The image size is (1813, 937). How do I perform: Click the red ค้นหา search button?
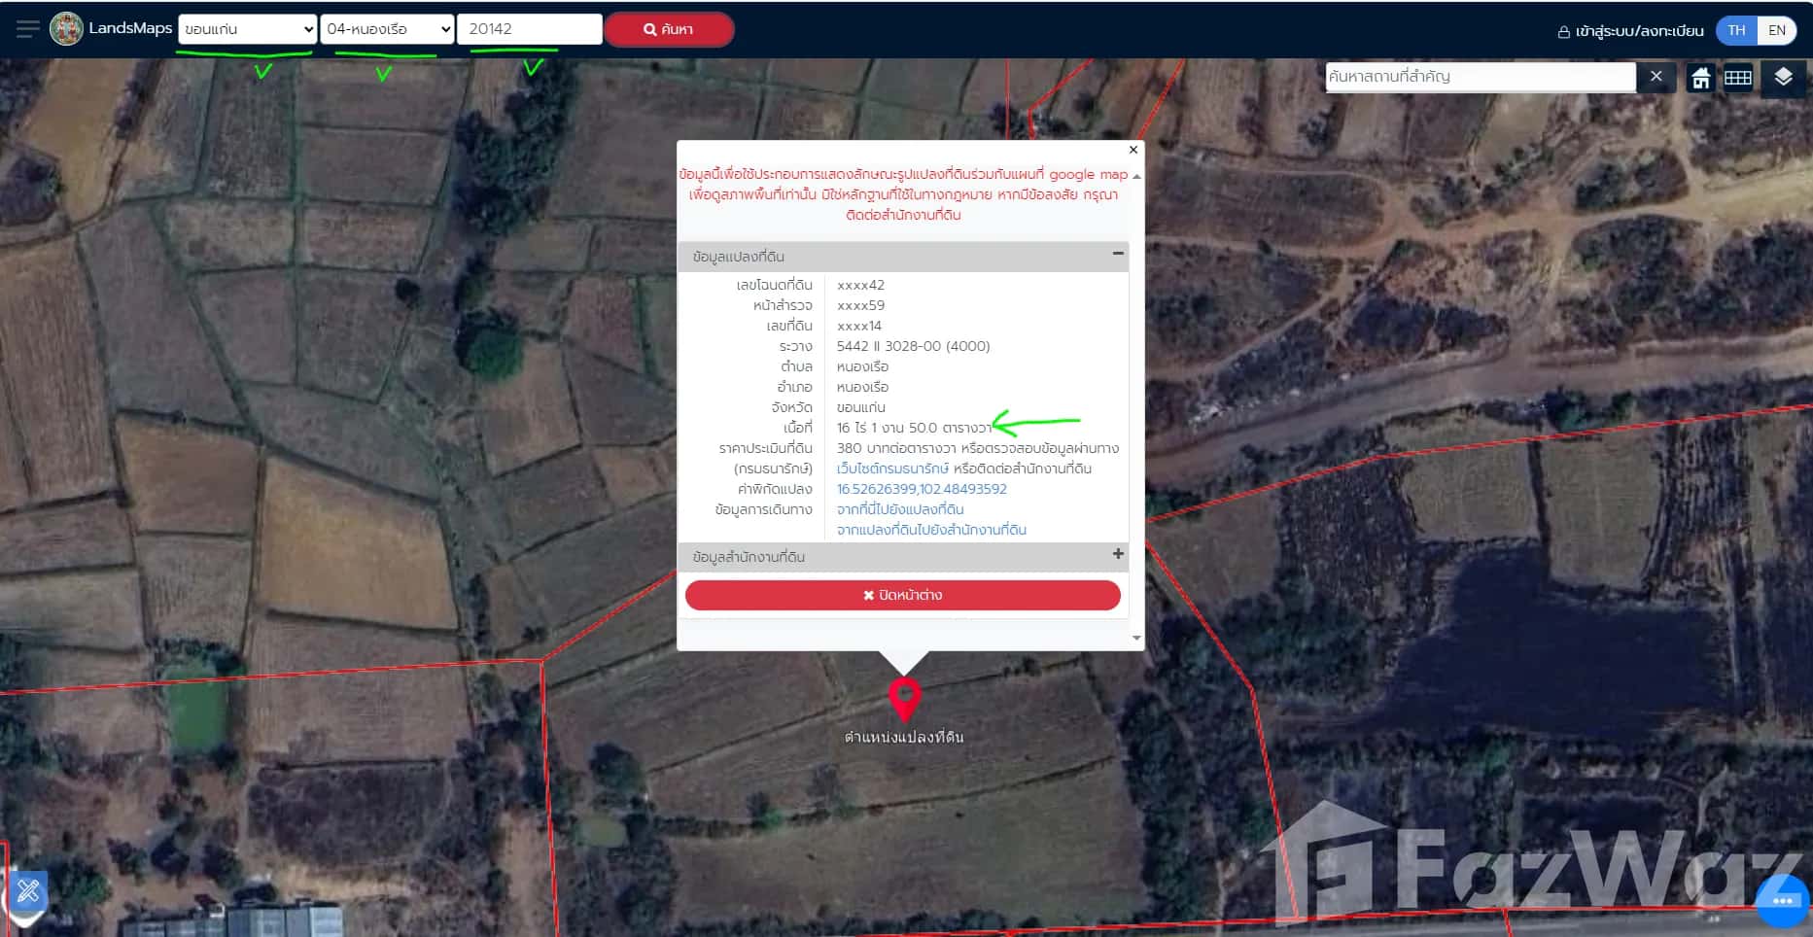pos(669,29)
